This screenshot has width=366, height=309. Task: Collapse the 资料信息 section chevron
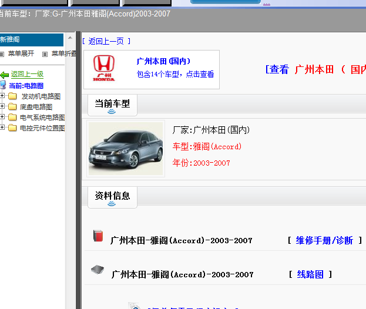coord(112,204)
